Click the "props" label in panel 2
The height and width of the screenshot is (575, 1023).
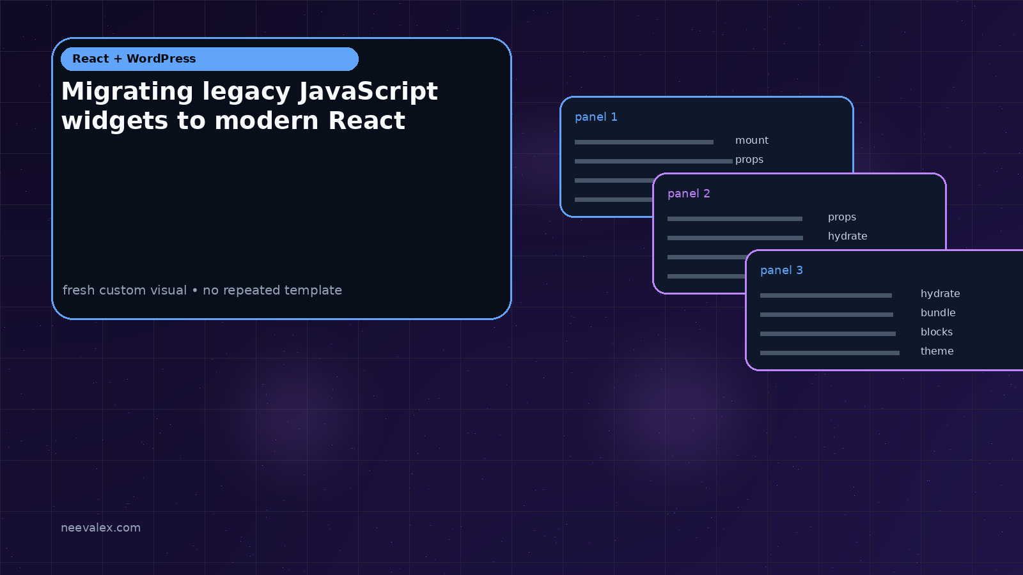842,217
